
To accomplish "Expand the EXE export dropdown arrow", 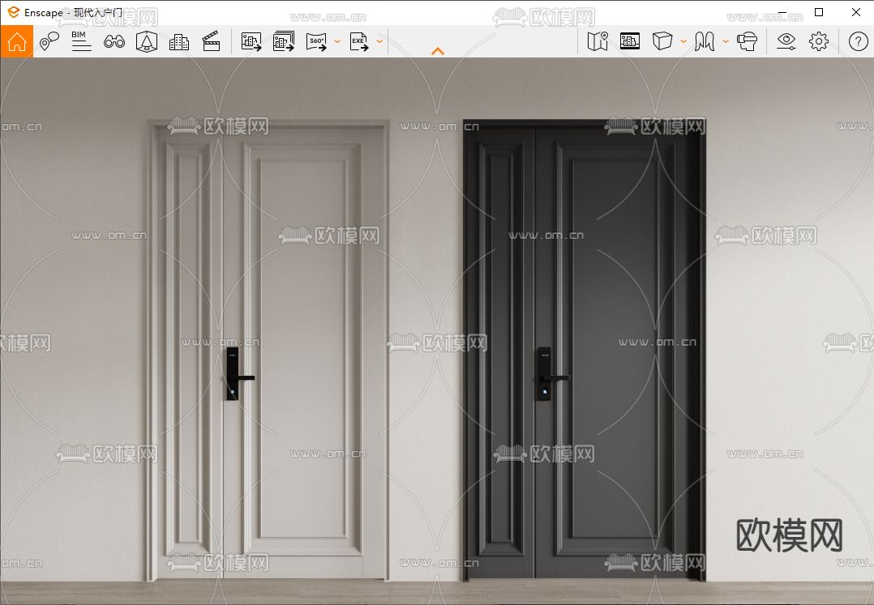I will tap(379, 42).
